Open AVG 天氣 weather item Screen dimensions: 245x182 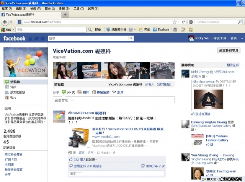[144, 29]
